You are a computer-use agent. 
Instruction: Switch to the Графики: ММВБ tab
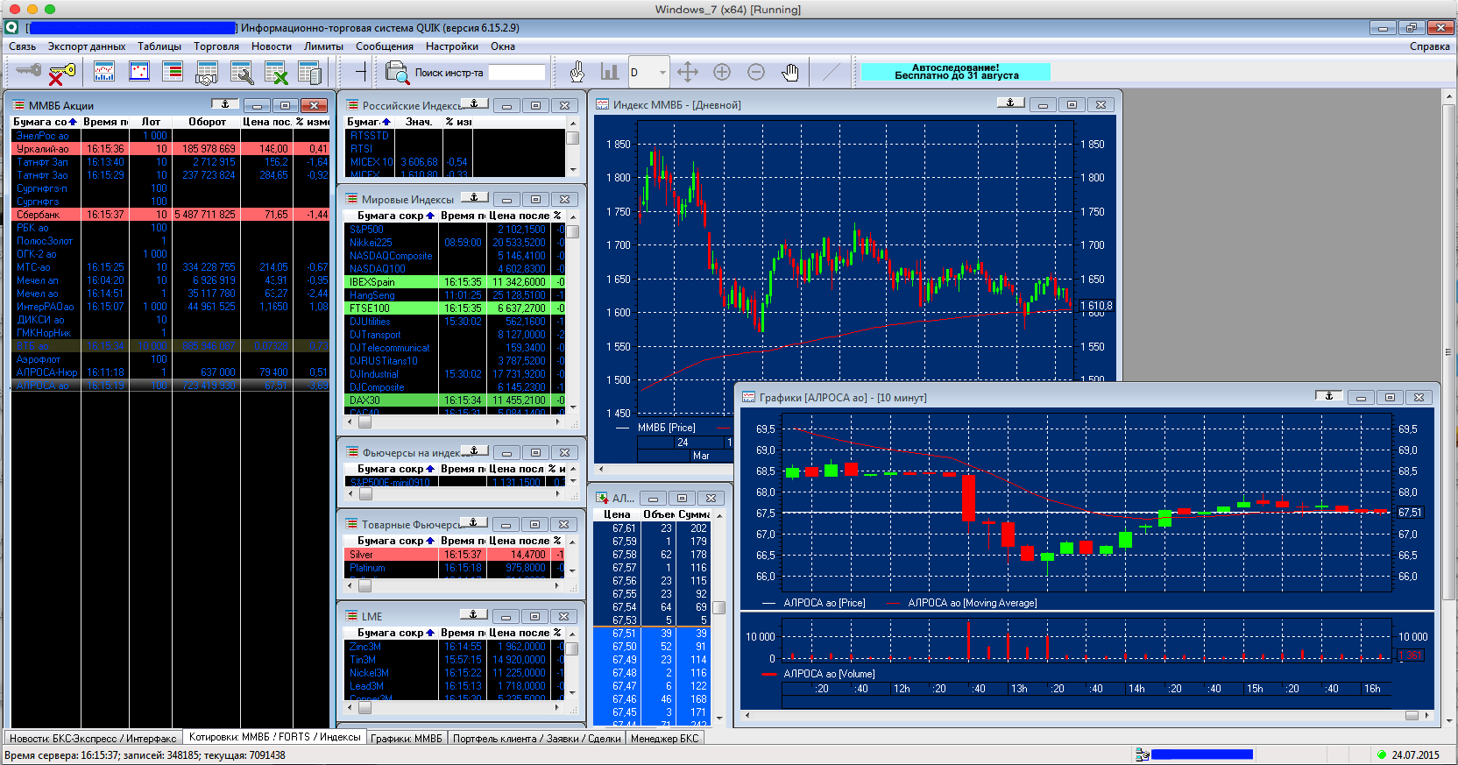[407, 738]
